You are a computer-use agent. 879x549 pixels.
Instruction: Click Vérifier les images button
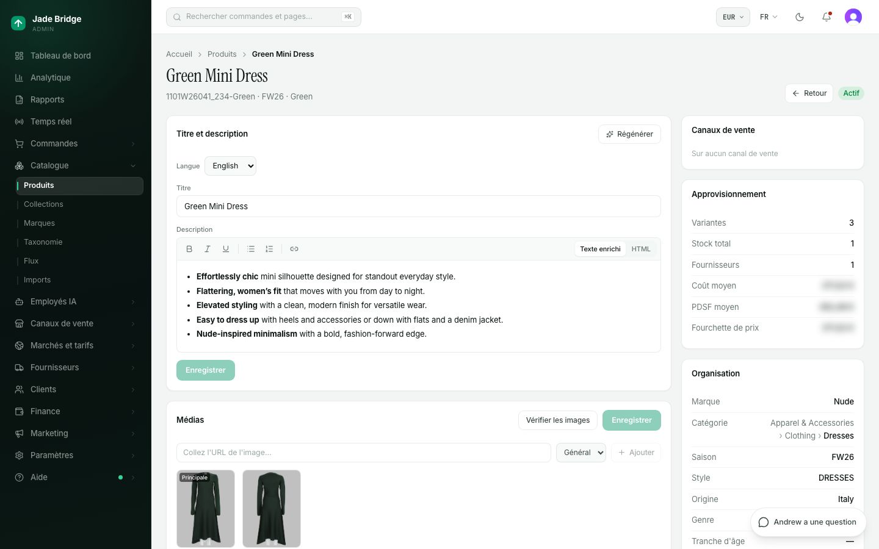[x=558, y=420]
